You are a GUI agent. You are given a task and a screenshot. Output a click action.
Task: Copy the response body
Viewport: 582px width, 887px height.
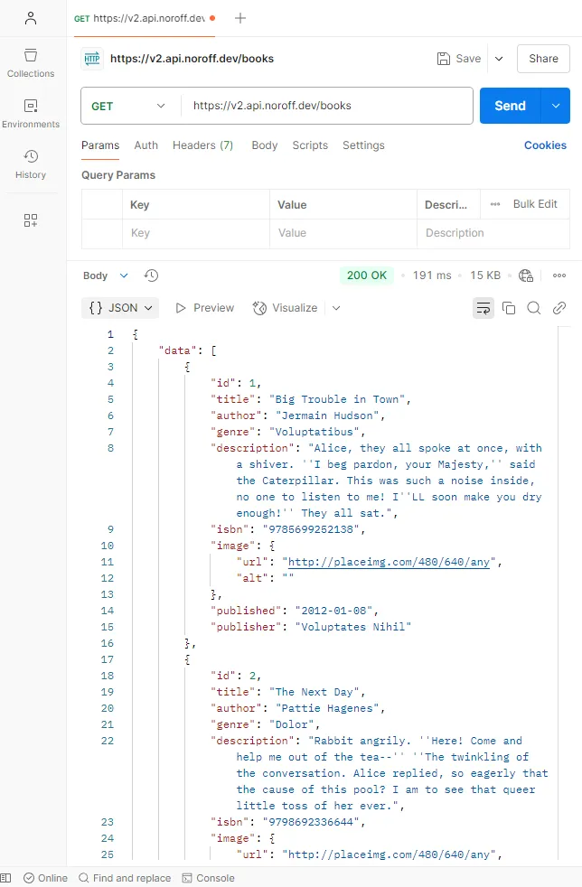[x=509, y=308]
